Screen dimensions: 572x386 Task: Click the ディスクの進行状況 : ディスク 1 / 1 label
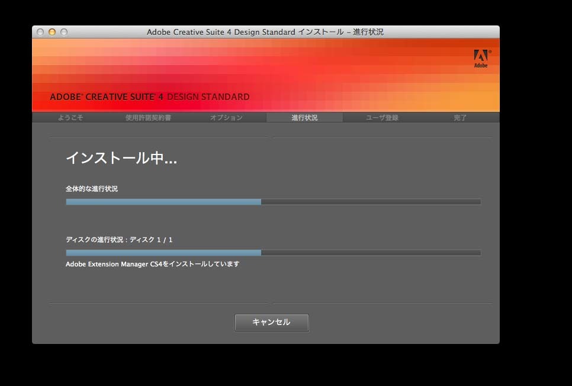(x=119, y=240)
